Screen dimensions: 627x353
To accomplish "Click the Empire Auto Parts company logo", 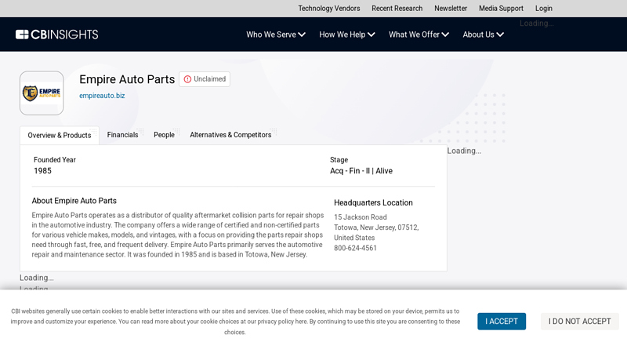I will tap(42, 93).
